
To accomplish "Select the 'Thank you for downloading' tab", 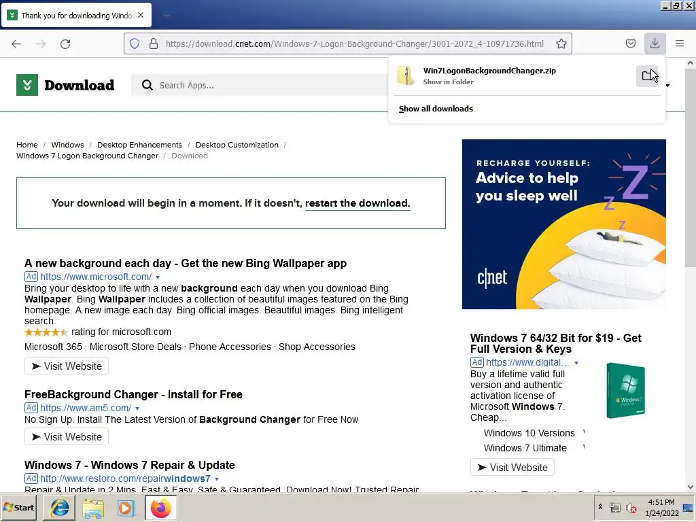I will [77, 16].
